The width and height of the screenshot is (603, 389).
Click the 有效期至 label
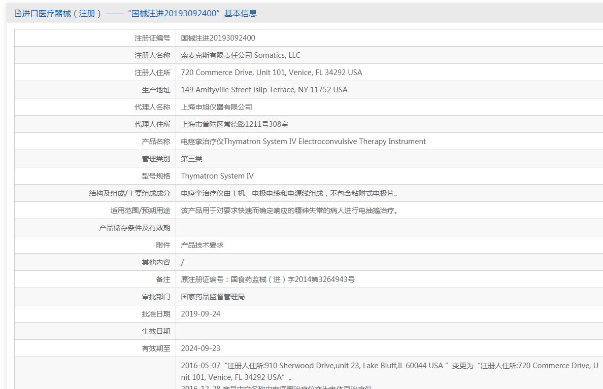coord(156,349)
